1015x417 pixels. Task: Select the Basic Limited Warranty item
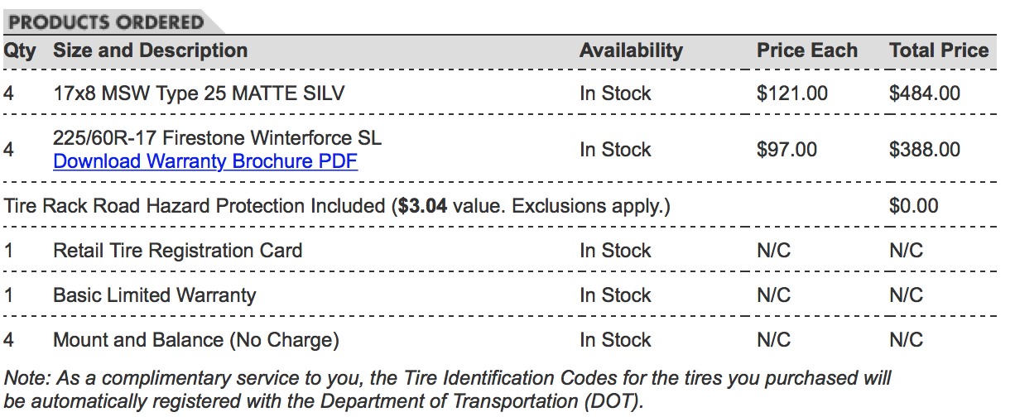tap(154, 295)
